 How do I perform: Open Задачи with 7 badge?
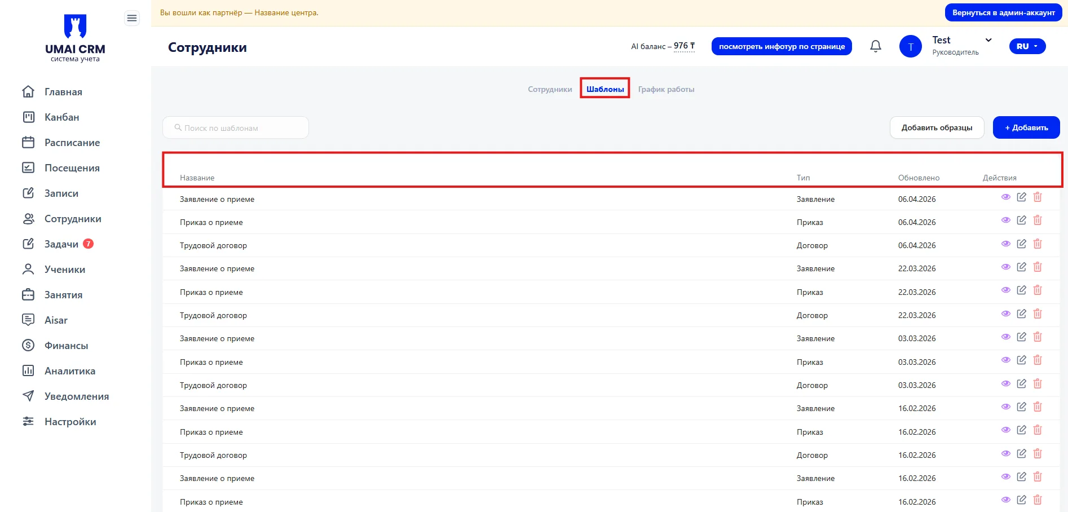click(x=58, y=244)
